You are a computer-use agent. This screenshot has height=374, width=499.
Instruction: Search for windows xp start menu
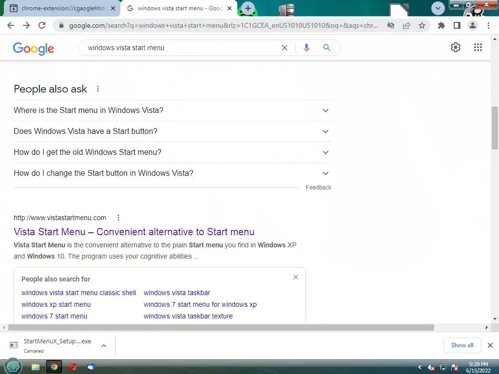click(x=56, y=305)
